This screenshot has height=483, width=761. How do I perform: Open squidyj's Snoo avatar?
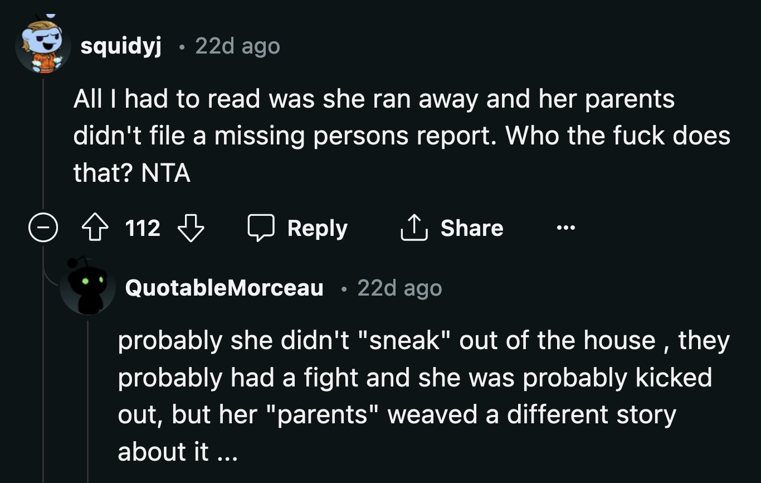click(x=42, y=39)
